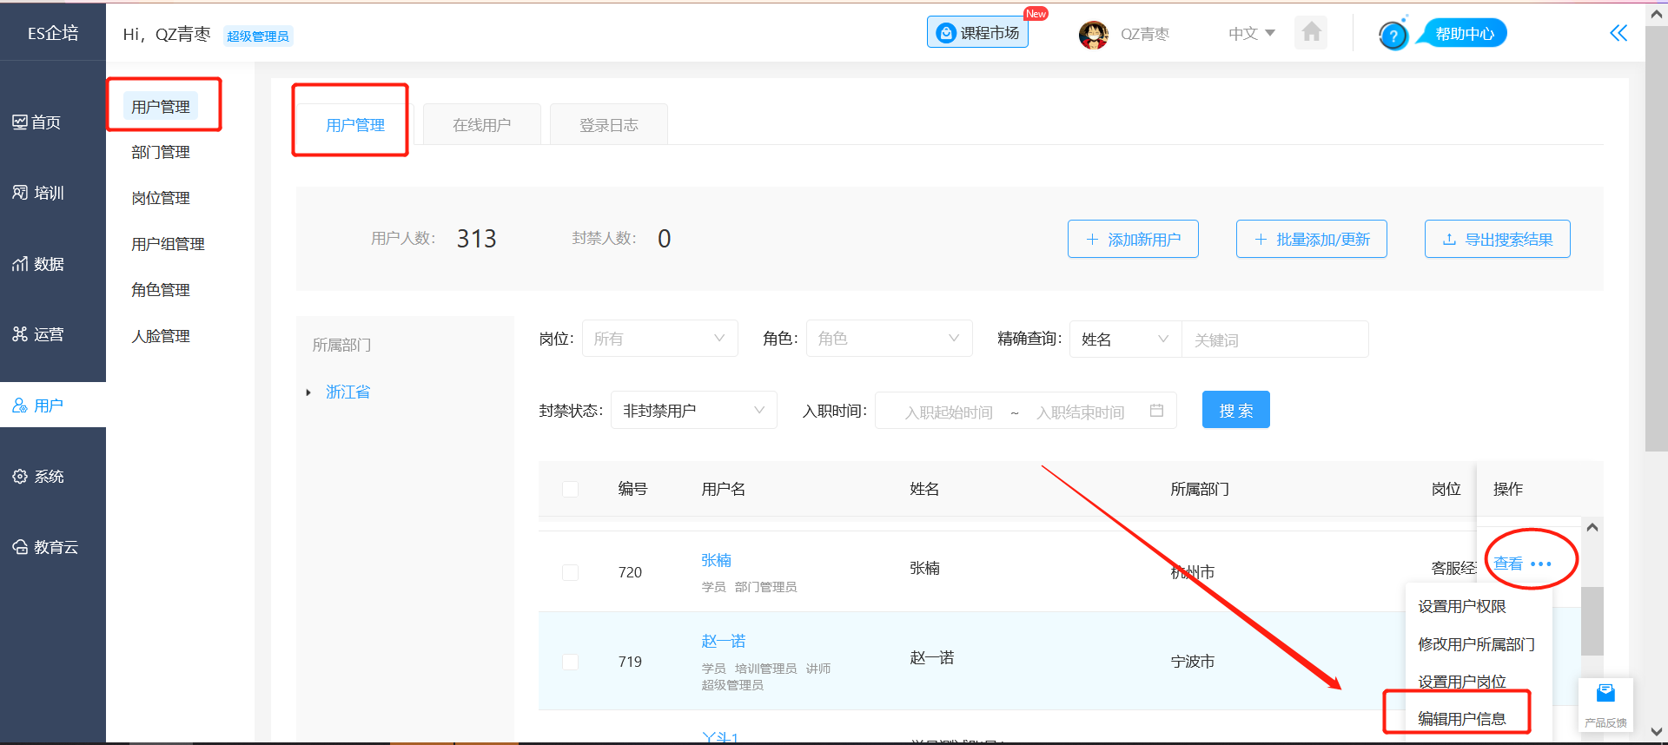The height and width of the screenshot is (745, 1668).
Task: Collapse the panel with double-arrow icon
Action: [x=1618, y=33]
